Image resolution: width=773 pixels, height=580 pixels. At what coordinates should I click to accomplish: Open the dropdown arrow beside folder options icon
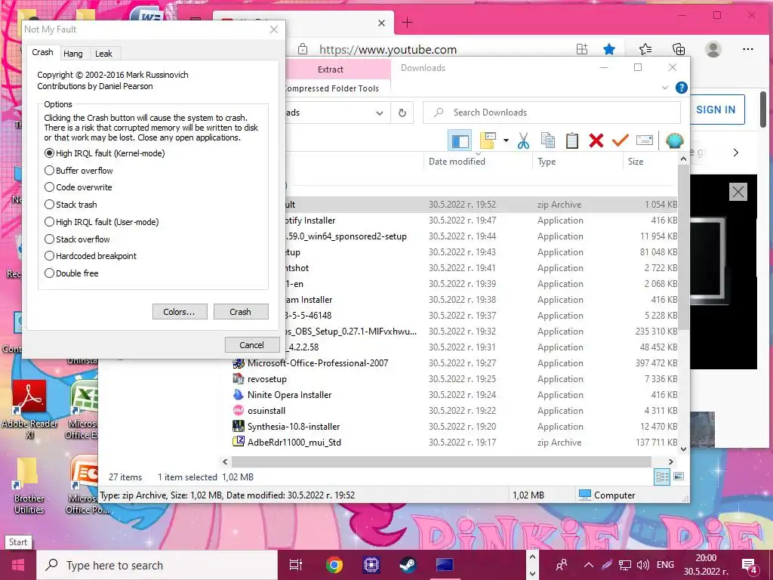pyautogui.click(x=506, y=140)
